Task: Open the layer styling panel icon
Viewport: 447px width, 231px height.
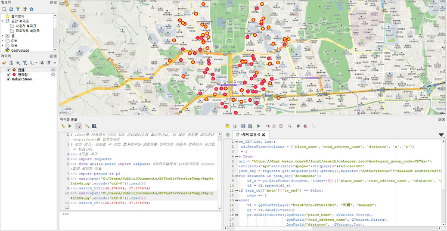Action: coord(4,63)
